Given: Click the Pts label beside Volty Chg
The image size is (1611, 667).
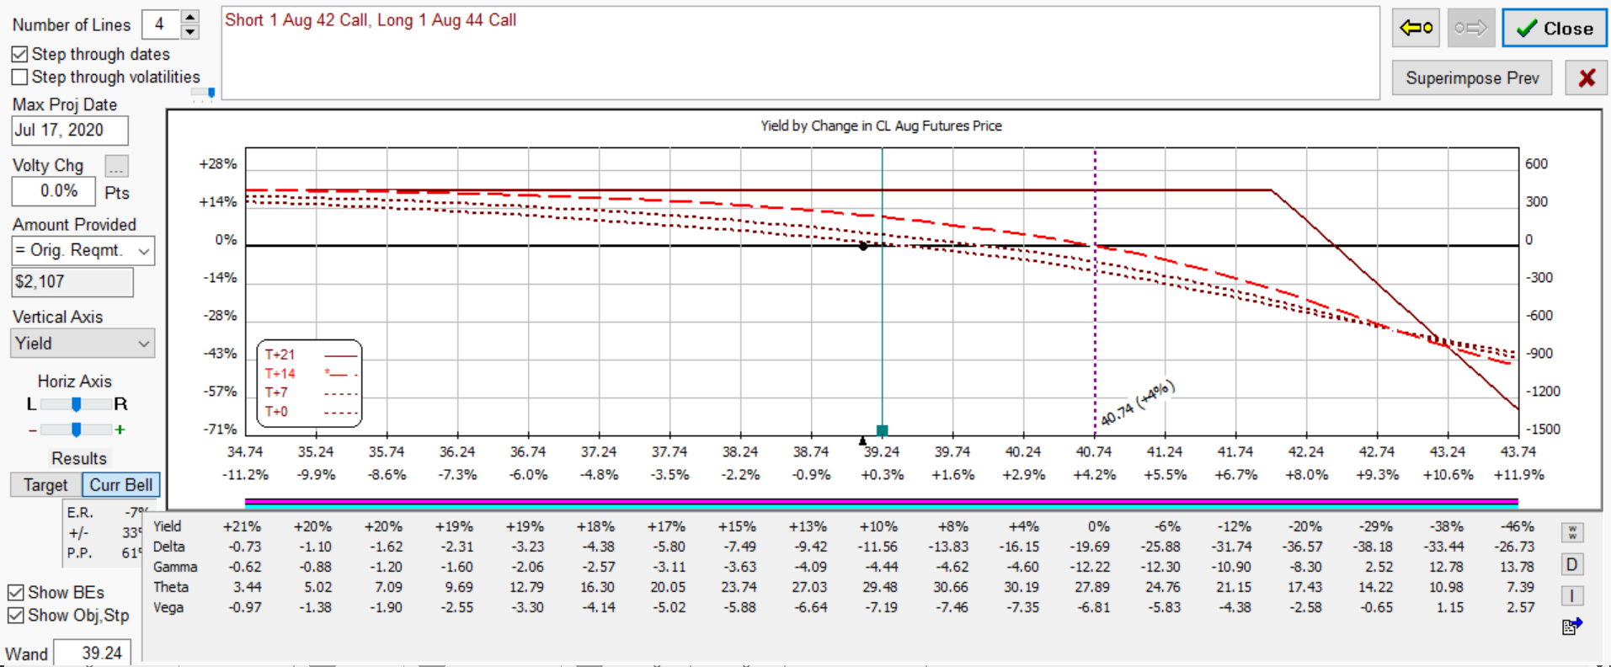Looking at the screenshot, I should click(117, 193).
